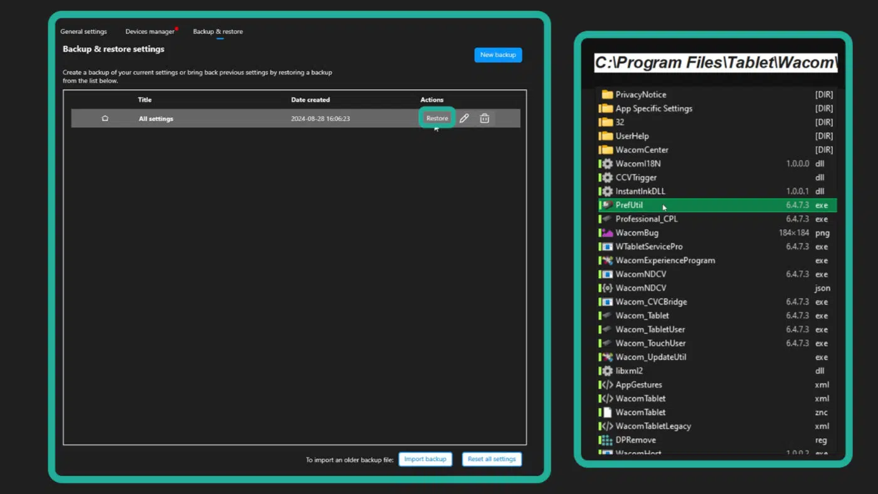Click the gear icon beside WacomI18N
The height and width of the screenshot is (494, 878).
[606, 164]
